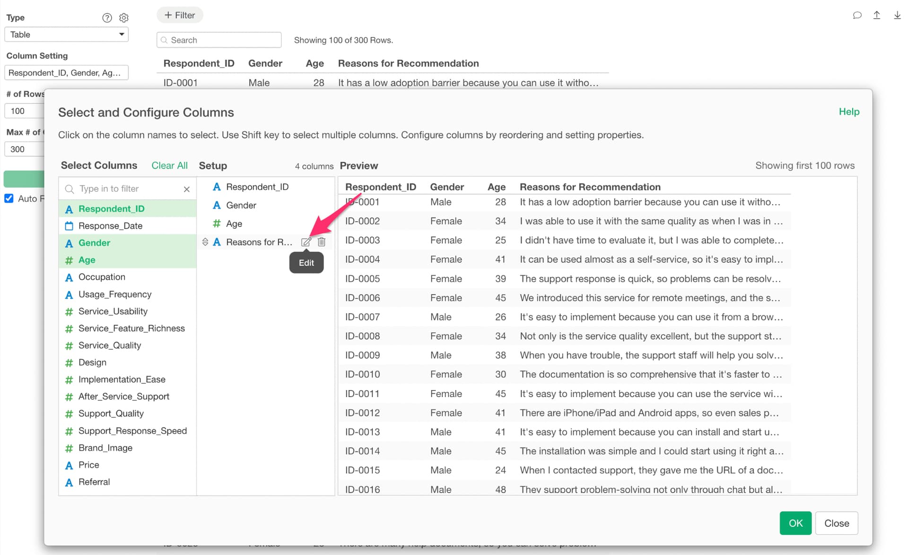The width and height of the screenshot is (908, 555).
Task: Select the Response_Date column in list
Action: [x=110, y=226]
